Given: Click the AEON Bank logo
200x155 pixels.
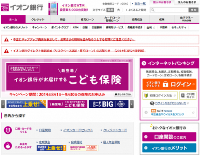Looking at the screenshot, I should (x=22, y=7).
